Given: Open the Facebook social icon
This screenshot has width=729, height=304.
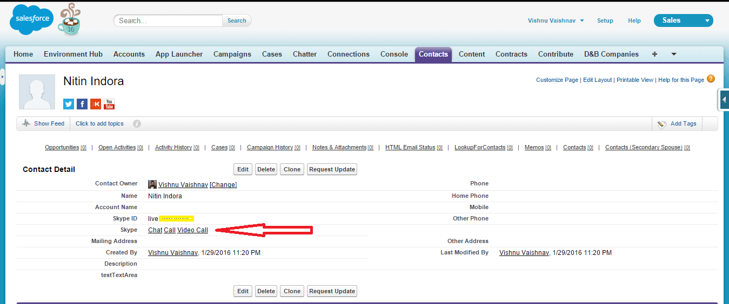Looking at the screenshot, I should coord(82,104).
